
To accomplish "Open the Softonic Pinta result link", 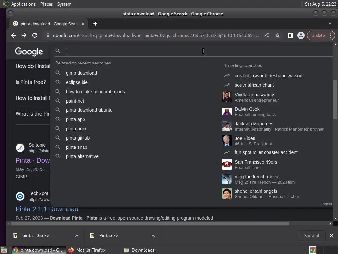I will point(33,160).
